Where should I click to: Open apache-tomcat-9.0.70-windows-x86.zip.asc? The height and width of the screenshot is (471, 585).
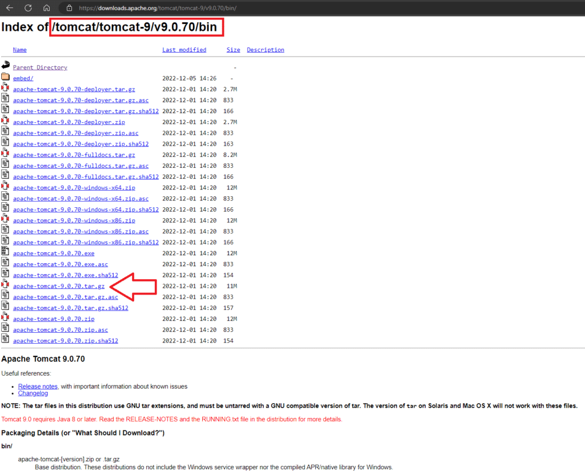[81, 232]
